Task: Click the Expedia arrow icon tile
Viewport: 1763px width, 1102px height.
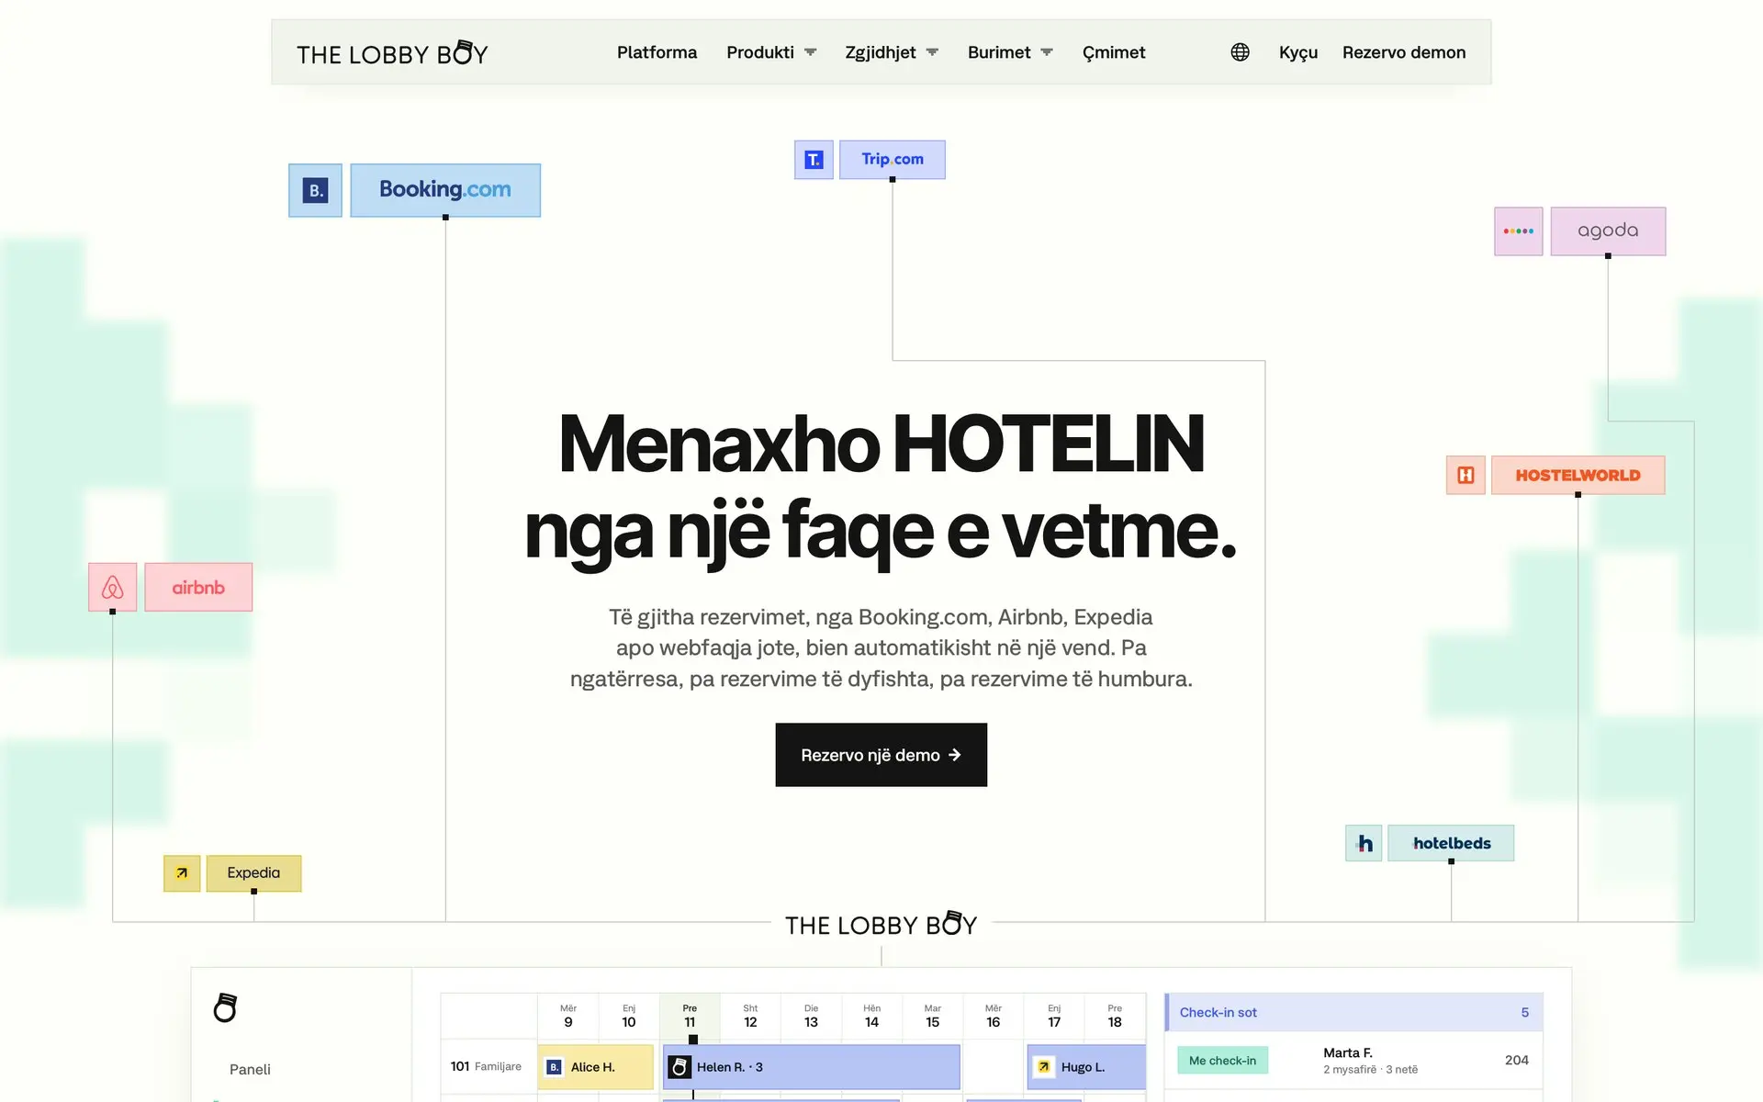Action: [182, 873]
